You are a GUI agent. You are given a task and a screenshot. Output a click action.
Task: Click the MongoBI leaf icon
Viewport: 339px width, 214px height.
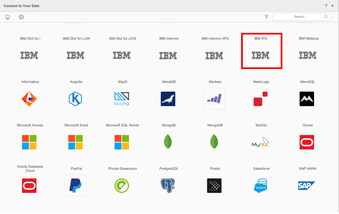click(x=168, y=142)
